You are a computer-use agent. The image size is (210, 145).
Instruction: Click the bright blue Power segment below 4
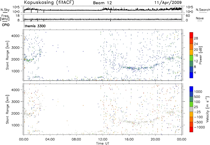coord(191,75)
